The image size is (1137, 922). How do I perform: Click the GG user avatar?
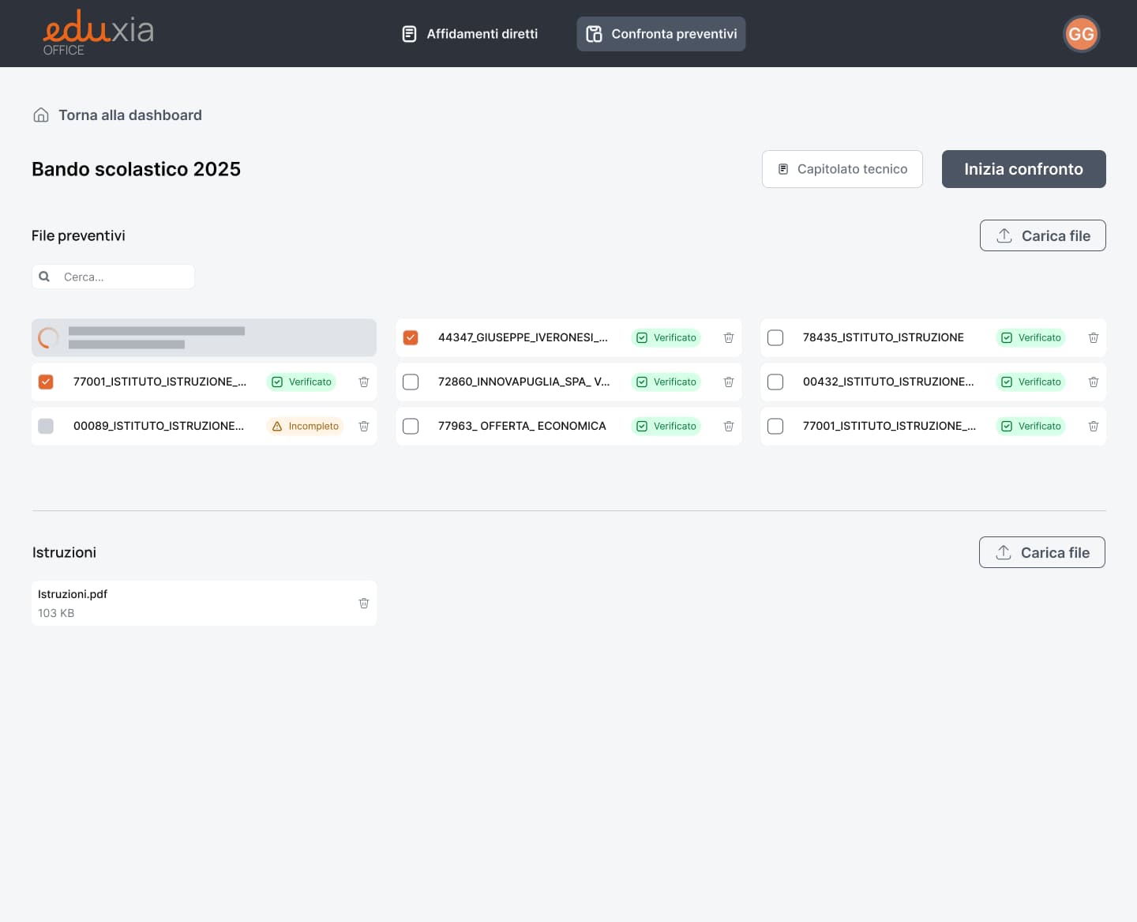(1080, 34)
